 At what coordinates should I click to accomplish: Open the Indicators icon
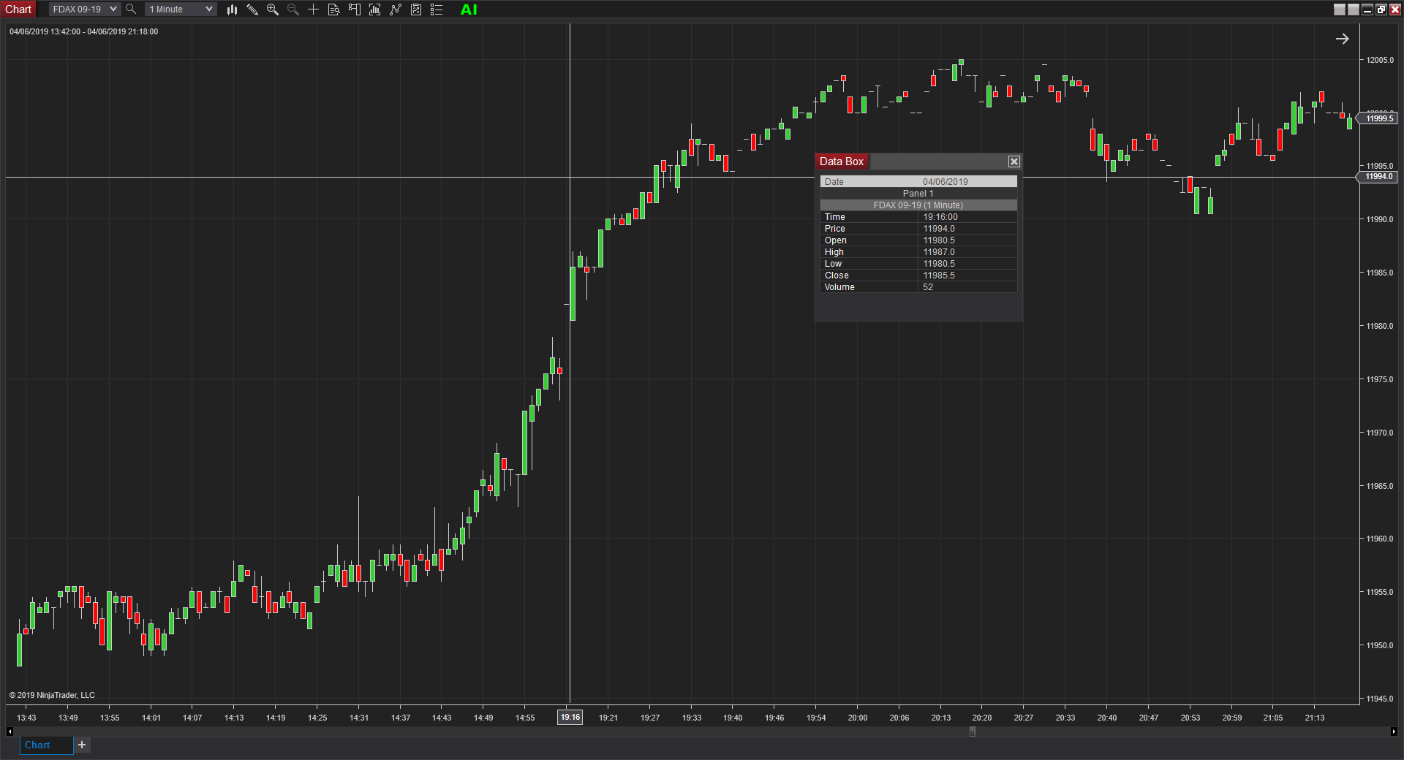374,9
